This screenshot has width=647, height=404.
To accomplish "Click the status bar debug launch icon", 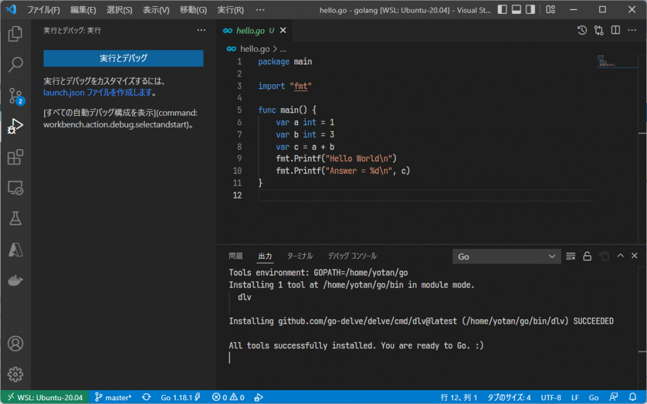I will click(x=258, y=398).
